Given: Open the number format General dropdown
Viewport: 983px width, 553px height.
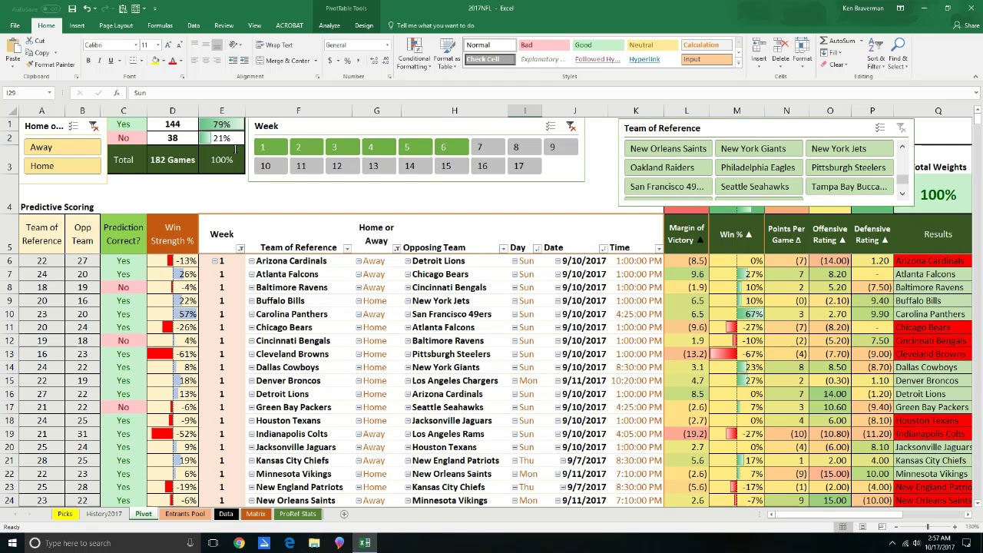Looking at the screenshot, I should 387,45.
